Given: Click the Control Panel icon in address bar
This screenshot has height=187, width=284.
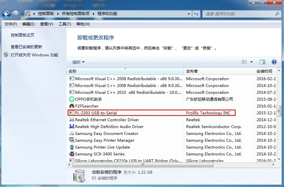Looking at the screenshot, I should (28, 14).
